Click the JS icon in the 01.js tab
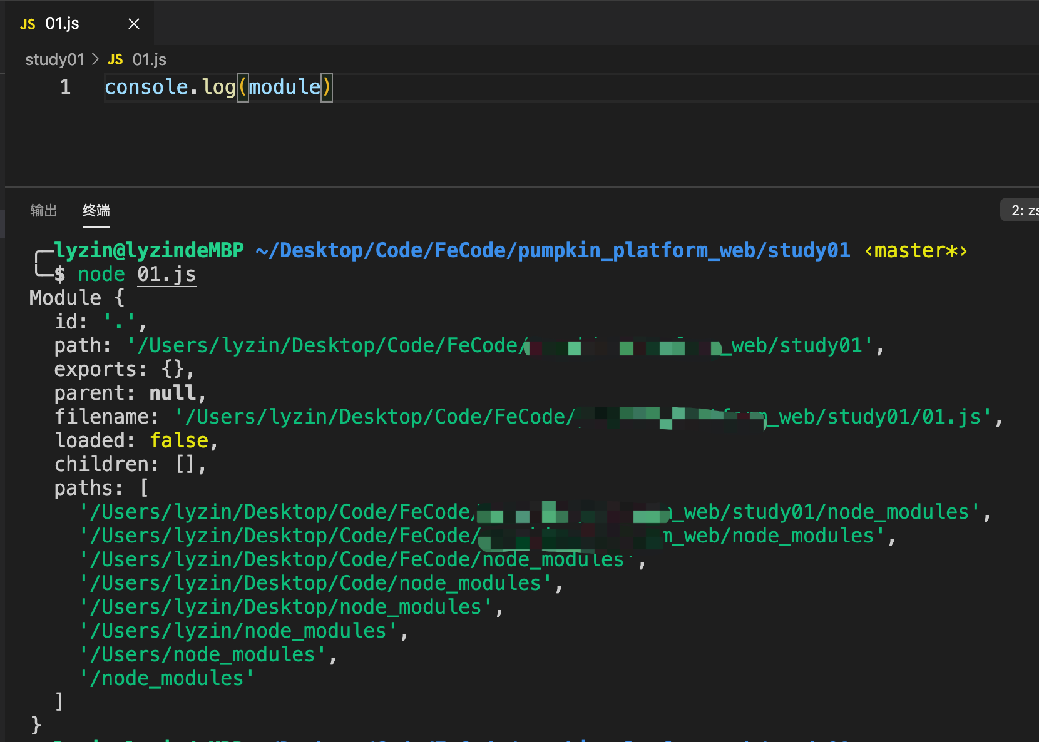1039x742 pixels. [28, 24]
